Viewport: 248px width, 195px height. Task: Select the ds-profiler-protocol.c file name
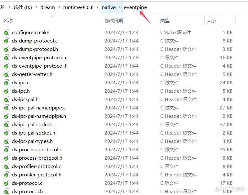coord(36,166)
